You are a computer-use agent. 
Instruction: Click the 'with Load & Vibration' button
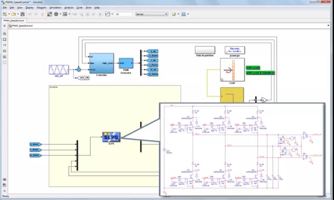[260, 72]
